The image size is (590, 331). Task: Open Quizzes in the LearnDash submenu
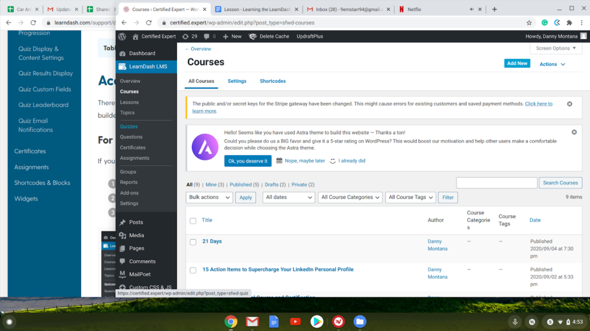pyautogui.click(x=128, y=126)
